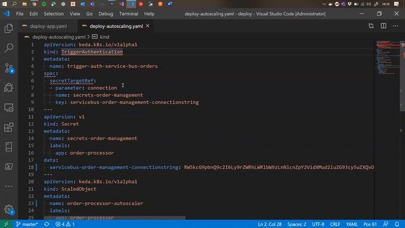Open the Debug view bug icon

[x=9, y=87]
